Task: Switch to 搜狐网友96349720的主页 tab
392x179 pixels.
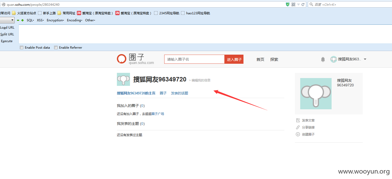Action: click(x=136, y=93)
